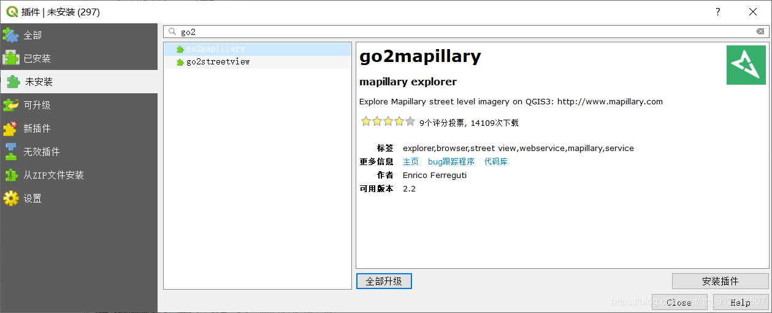
Task: Click the tags text line with explorer,browser
Action: click(x=518, y=149)
